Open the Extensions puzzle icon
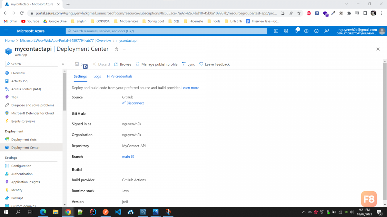This screenshot has height=217, width=387. [349, 13]
